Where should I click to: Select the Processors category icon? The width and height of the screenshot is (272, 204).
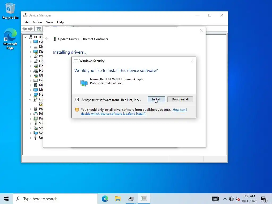pyautogui.click(x=36, y=118)
